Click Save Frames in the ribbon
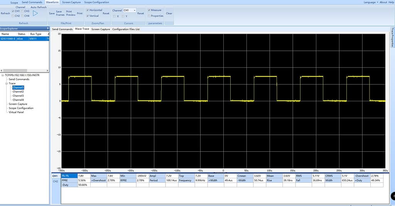 click(x=60, y=13)
